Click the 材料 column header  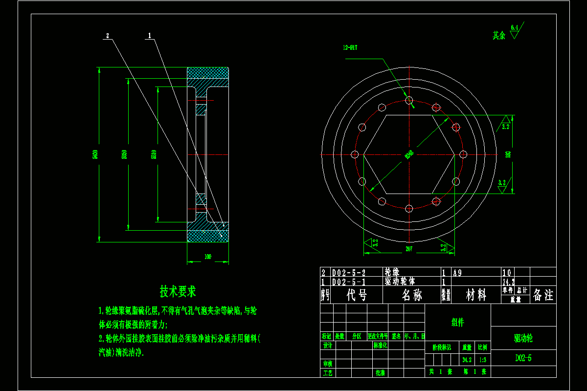pos(476,295)
